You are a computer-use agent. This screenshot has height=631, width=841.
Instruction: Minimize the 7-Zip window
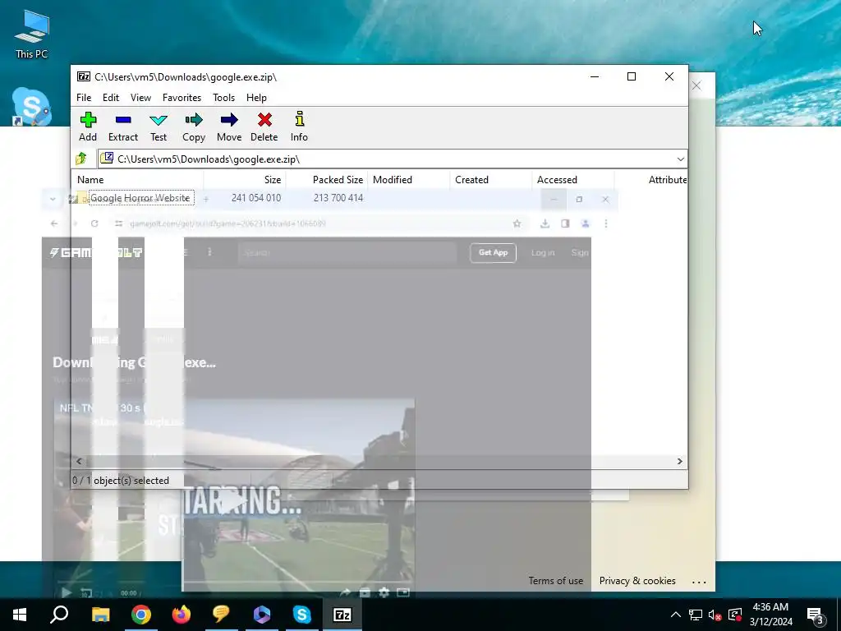click(595, 76)
